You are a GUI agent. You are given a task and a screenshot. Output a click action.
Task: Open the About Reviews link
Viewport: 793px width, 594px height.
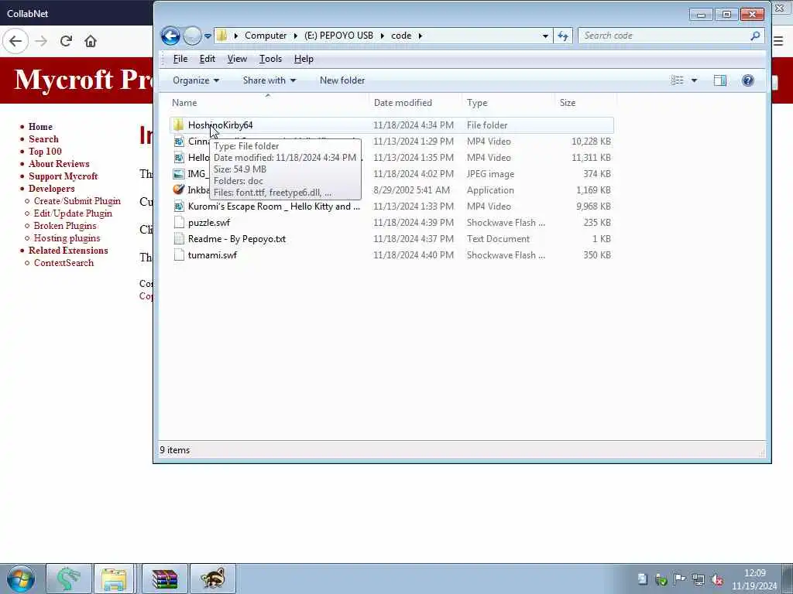tap(59, 164)
